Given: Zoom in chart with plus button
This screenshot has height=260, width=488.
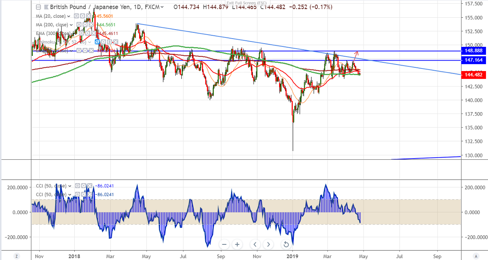Looking at the screenshot, I should [237, 244].
